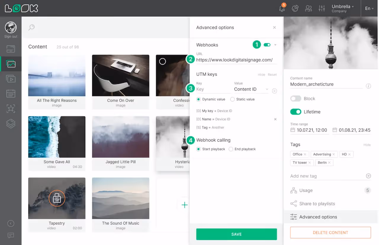Expand the Umbrella Company dropdown
Image resolution: width=379 pixels, height=245 pixels.
[x=343, y=8]
